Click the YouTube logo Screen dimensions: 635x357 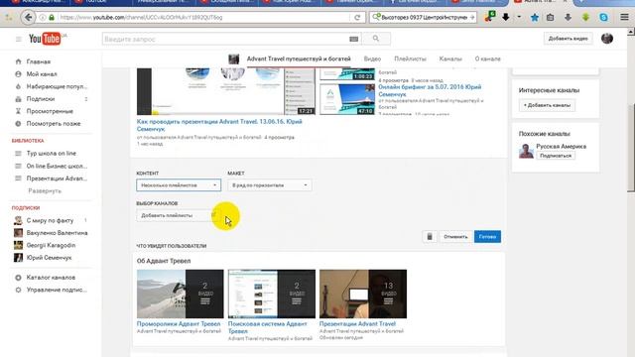(45, 39)
